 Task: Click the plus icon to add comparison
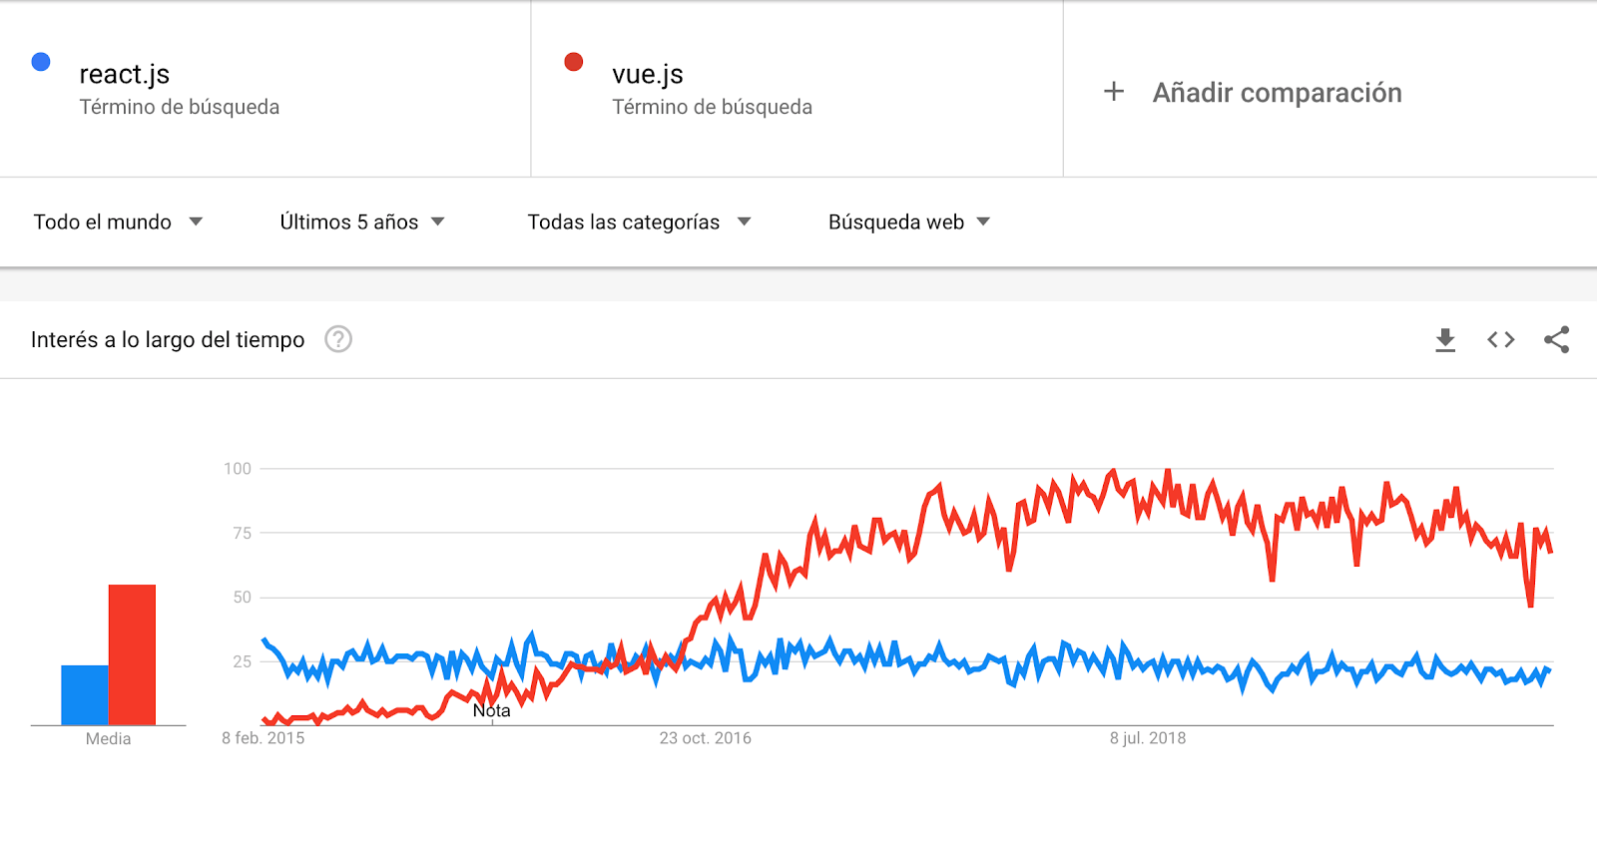point(1114,92)
